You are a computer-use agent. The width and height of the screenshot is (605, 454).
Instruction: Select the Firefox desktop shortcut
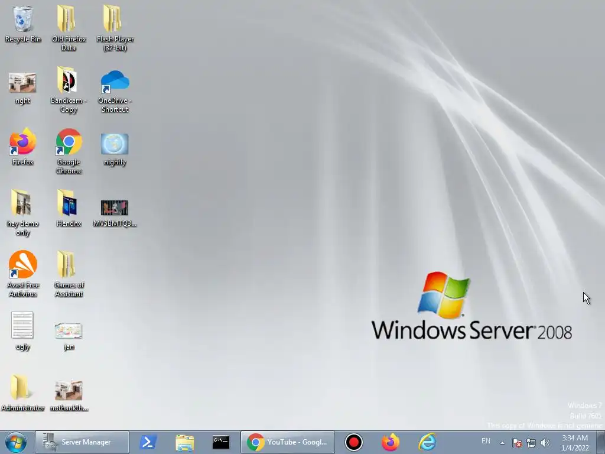(23, 147)
